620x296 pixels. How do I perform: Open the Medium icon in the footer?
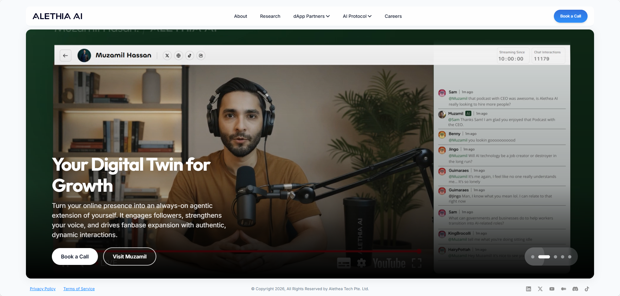pyautogui.click(x=564, y=289)
